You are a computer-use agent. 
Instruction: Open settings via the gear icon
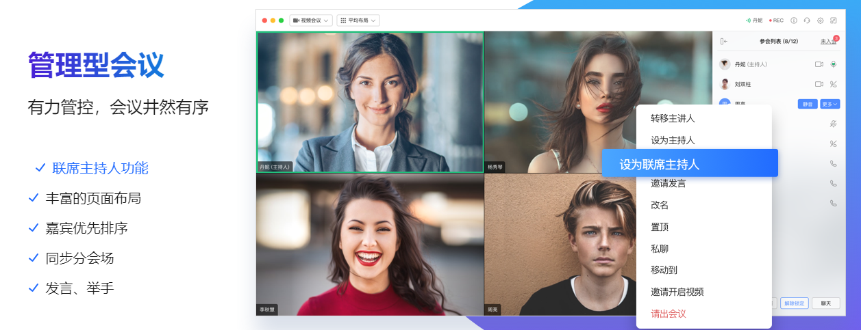[820, 20]
